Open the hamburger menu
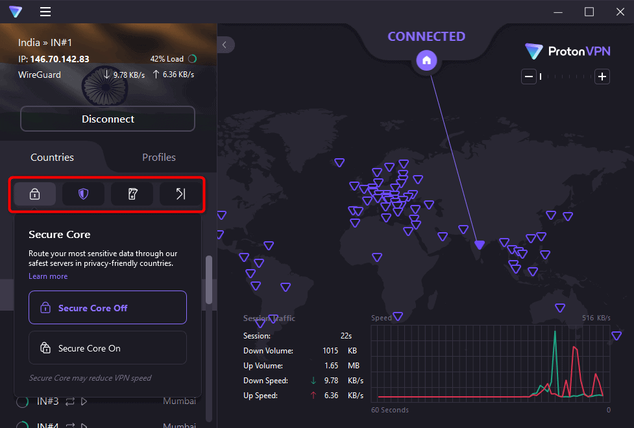Viewport: 634px width, 428px height. 45,12
